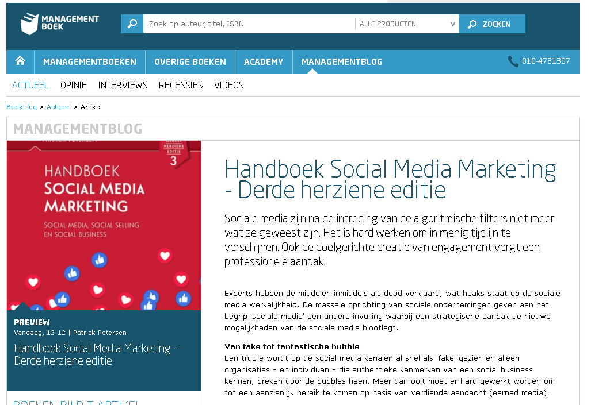This screenshot has height=405, width=591.
Task: Click the Managementboek logo
Action: pos(59,24)
